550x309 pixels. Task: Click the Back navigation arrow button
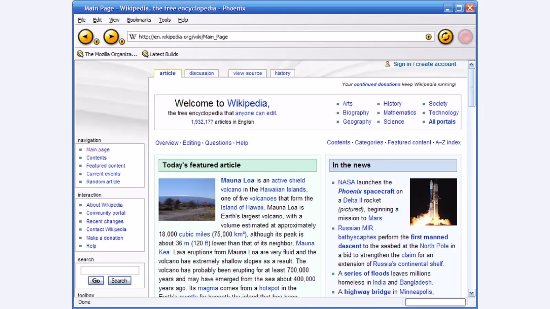86,37
